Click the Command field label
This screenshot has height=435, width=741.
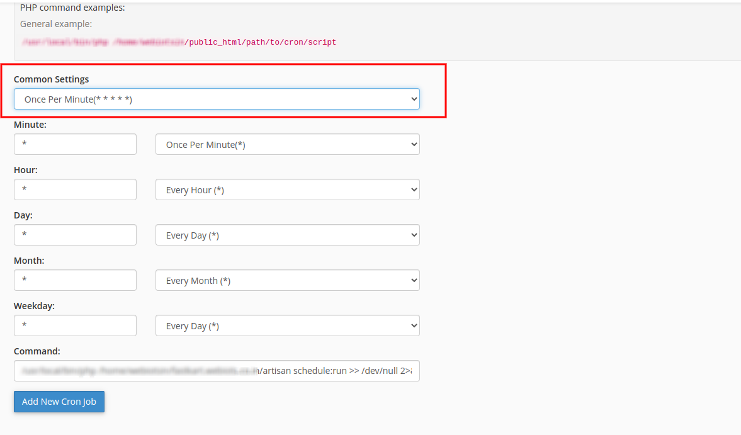(x=37, y=351)
